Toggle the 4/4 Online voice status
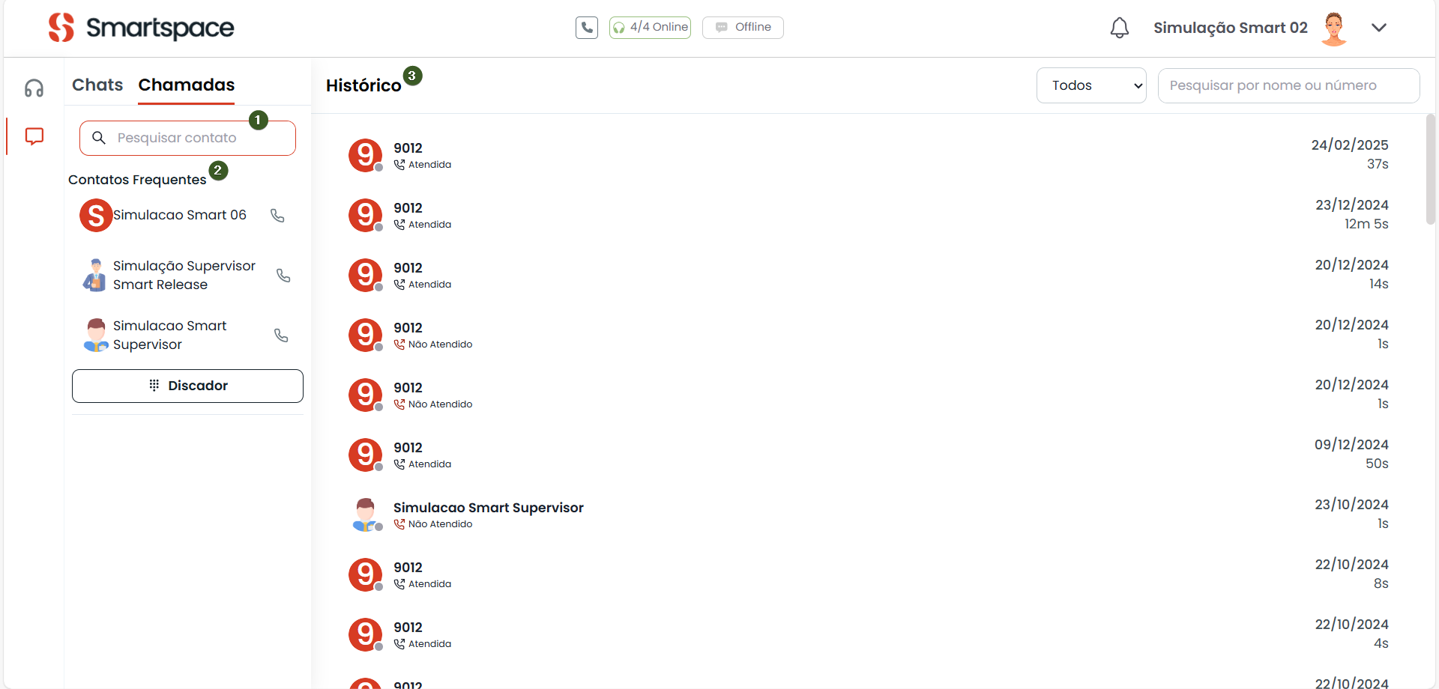This screenshot has width=1439, height=689. 650,28
